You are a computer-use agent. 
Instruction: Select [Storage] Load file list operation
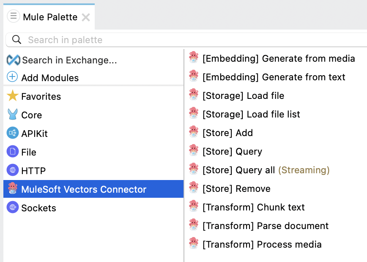click(251, 114)
